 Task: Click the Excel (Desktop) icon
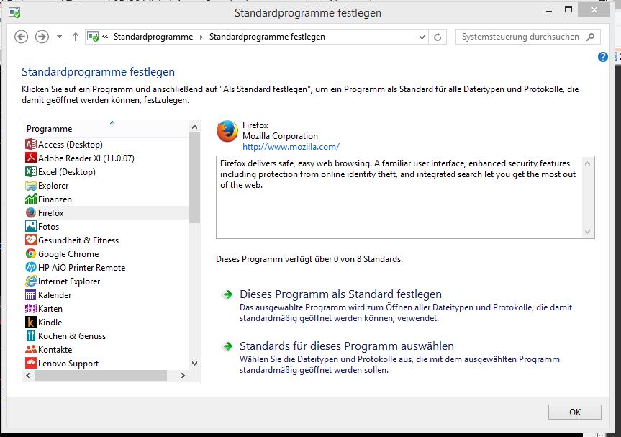pyautogui.click(x=31, y=172)
